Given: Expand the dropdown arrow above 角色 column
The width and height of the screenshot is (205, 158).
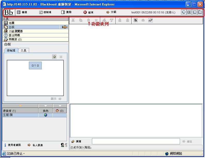Looking at the screenshot, I should pyautogui.click(x=46, y=106).
